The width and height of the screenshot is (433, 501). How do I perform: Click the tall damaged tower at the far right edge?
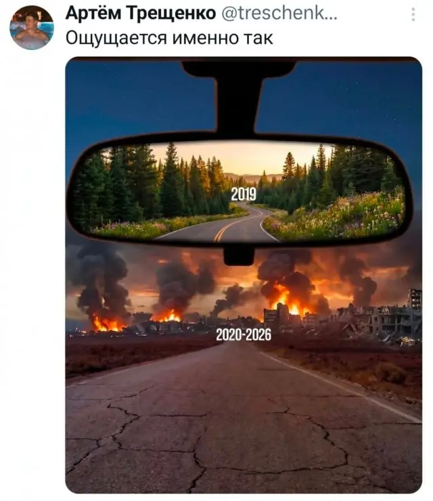415,299
